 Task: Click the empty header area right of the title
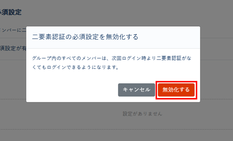click(169, 37)
